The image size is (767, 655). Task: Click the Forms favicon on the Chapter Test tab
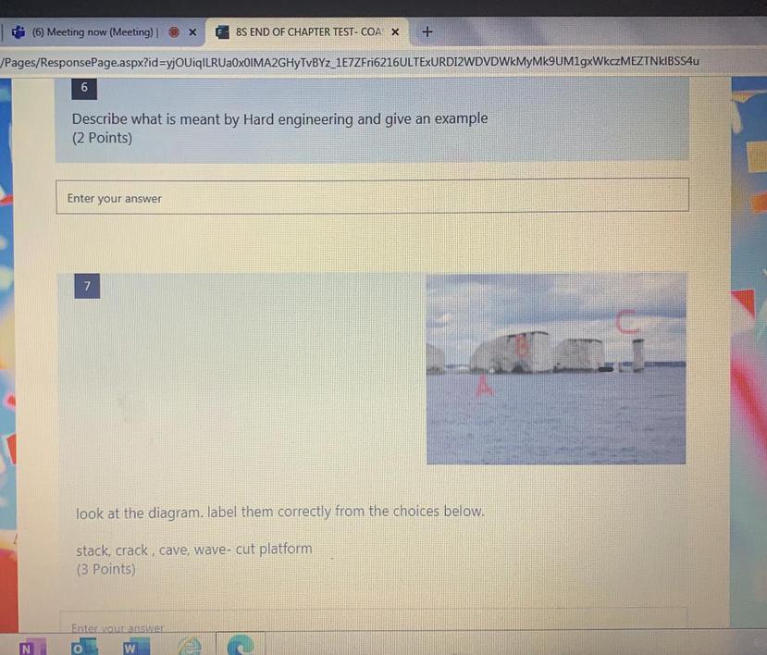[x=223, y=32]
